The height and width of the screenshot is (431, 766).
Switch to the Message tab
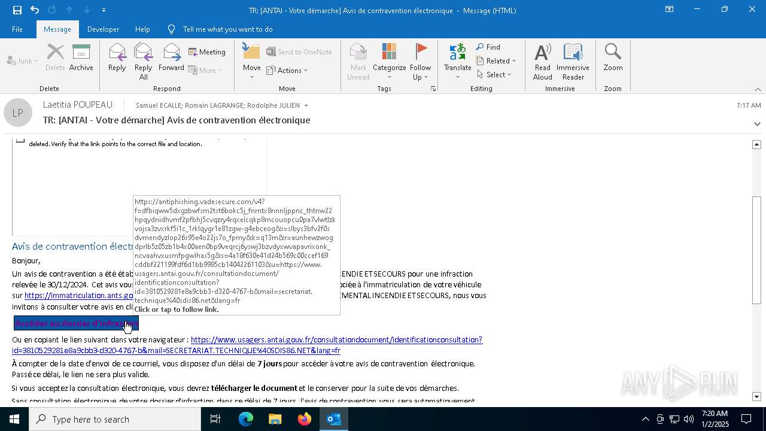tap(57, 29)
